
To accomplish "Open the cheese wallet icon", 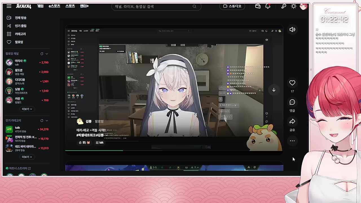I will 258,6.
